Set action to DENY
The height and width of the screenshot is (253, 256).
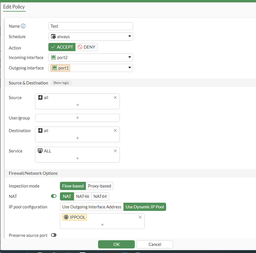[86, 47]
